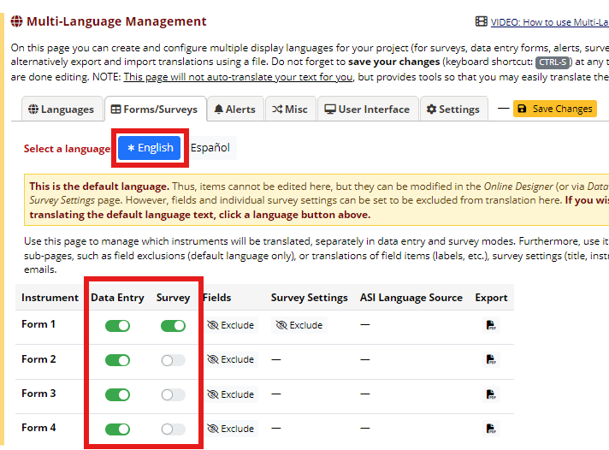This screenshot has height=450, width=609.
Task: Click the Data Entry column header
Action: [117, 298]
